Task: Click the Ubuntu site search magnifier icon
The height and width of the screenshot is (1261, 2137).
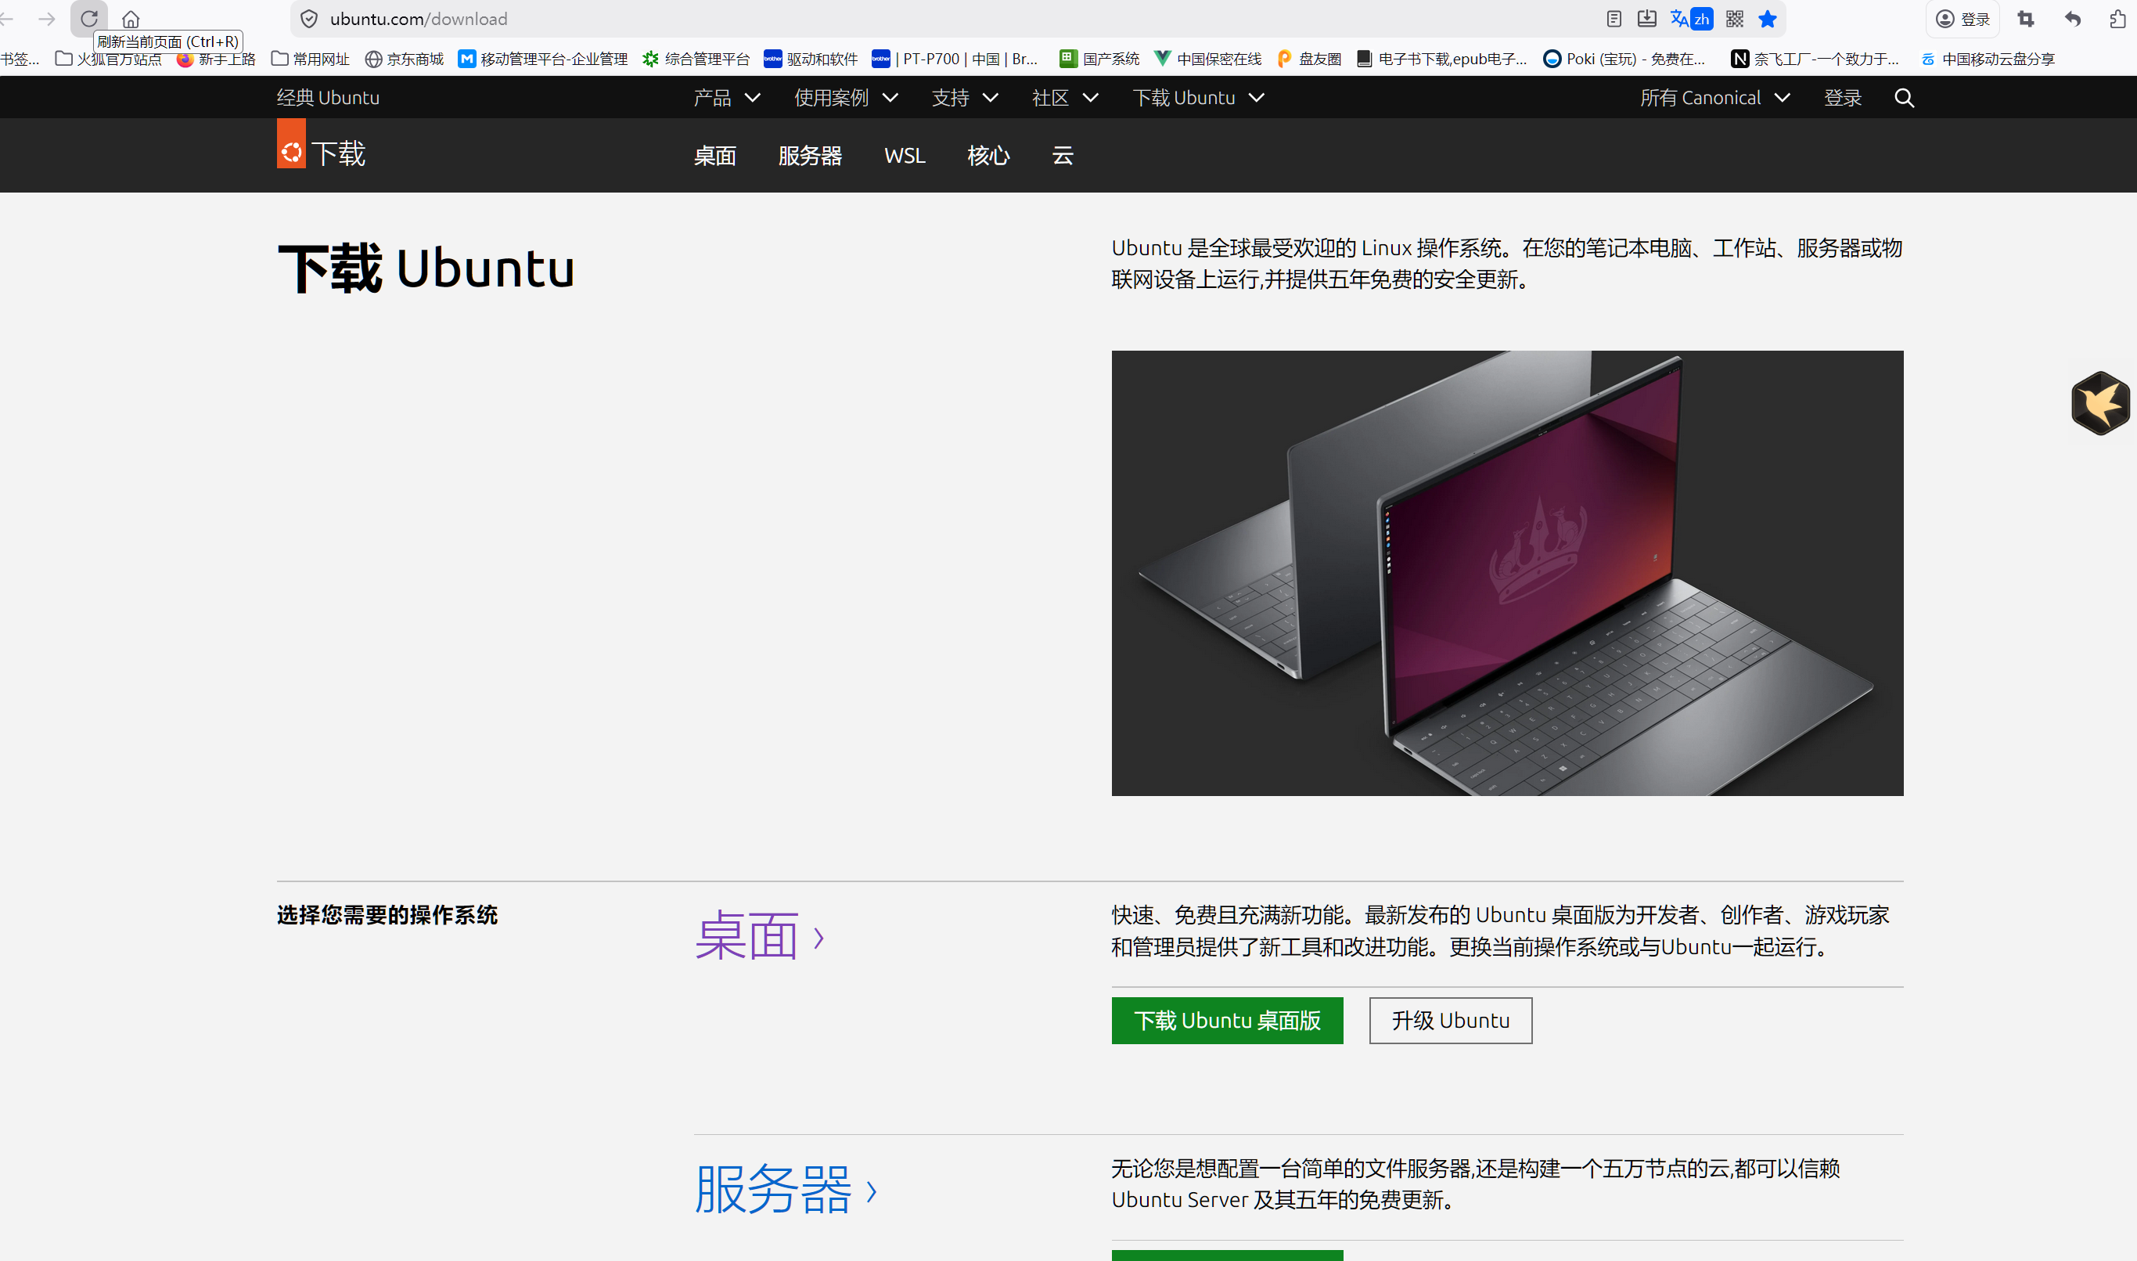Action: pos(1905,98)
